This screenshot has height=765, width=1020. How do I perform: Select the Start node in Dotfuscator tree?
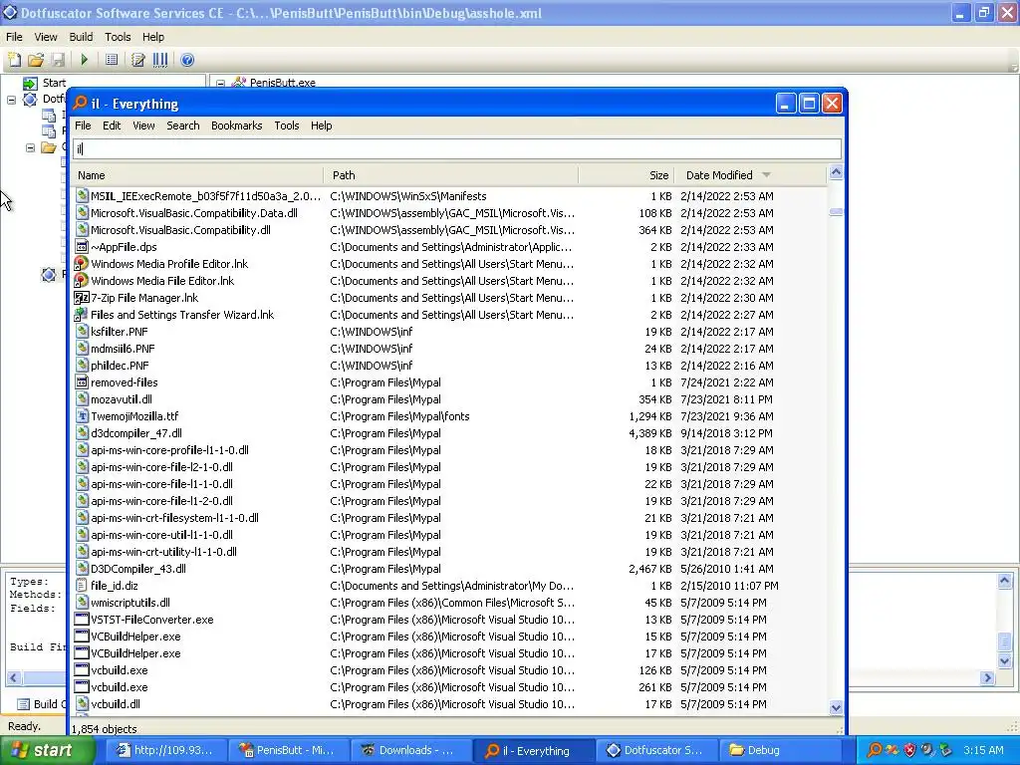pos(54,83)
